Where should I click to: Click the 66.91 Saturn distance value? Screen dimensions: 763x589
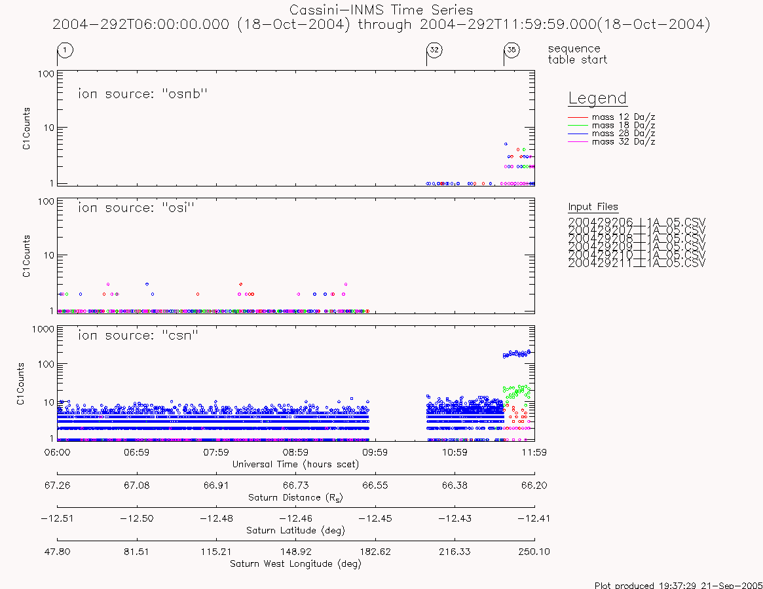(216, 486)
